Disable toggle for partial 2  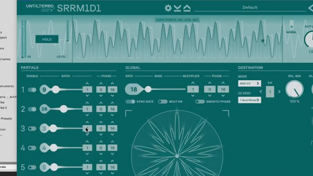32,109
